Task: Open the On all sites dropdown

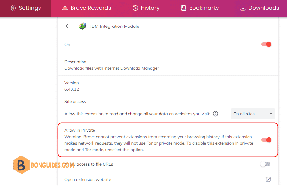Action: pyautogui.click(x=253, y=114)
